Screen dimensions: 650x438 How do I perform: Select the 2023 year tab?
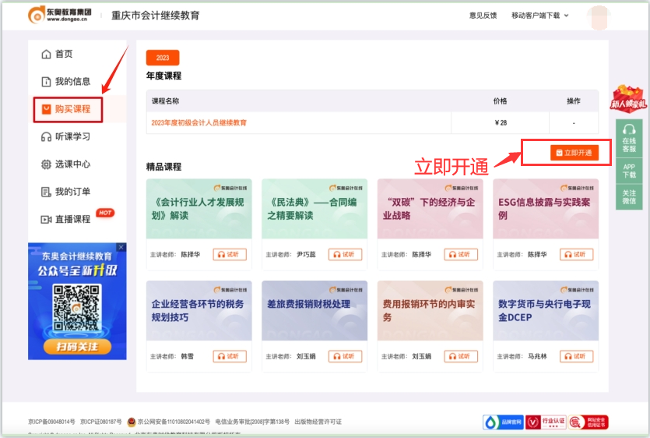(163, 58)
